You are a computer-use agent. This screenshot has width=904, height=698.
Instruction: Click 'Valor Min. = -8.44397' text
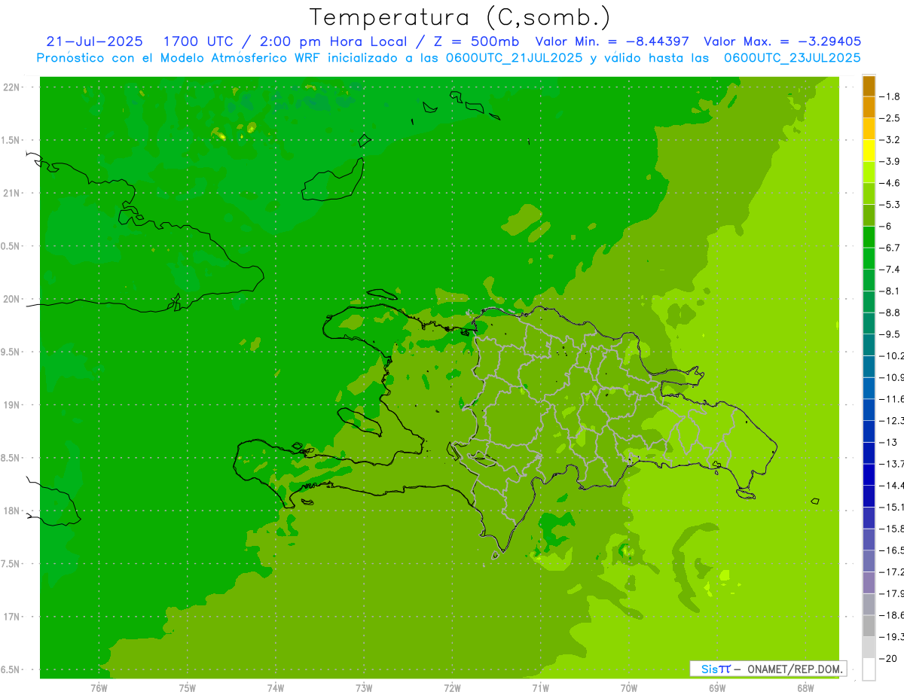click(612, 41)
